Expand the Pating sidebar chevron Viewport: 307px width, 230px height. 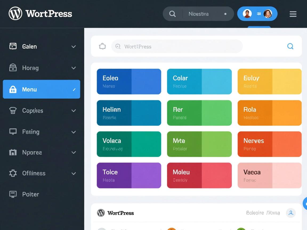[x=74, y=132]
